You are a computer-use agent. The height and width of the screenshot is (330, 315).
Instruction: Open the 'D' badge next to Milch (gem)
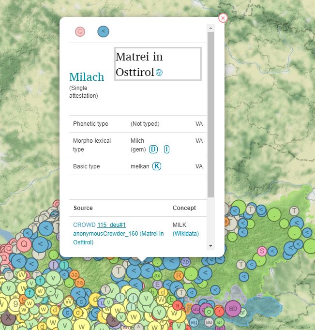[153, 150]
